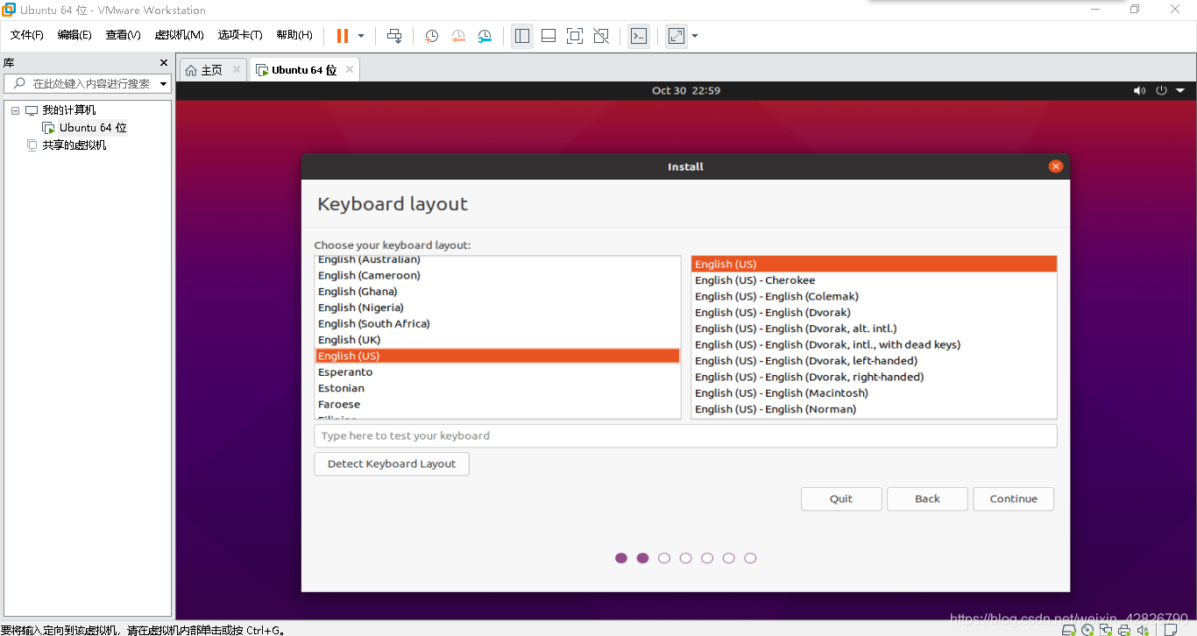Click the Quit button

[x=841, y=499]
